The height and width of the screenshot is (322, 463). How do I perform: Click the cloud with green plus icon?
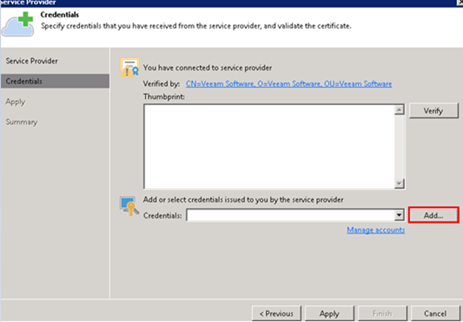(18, 24)
